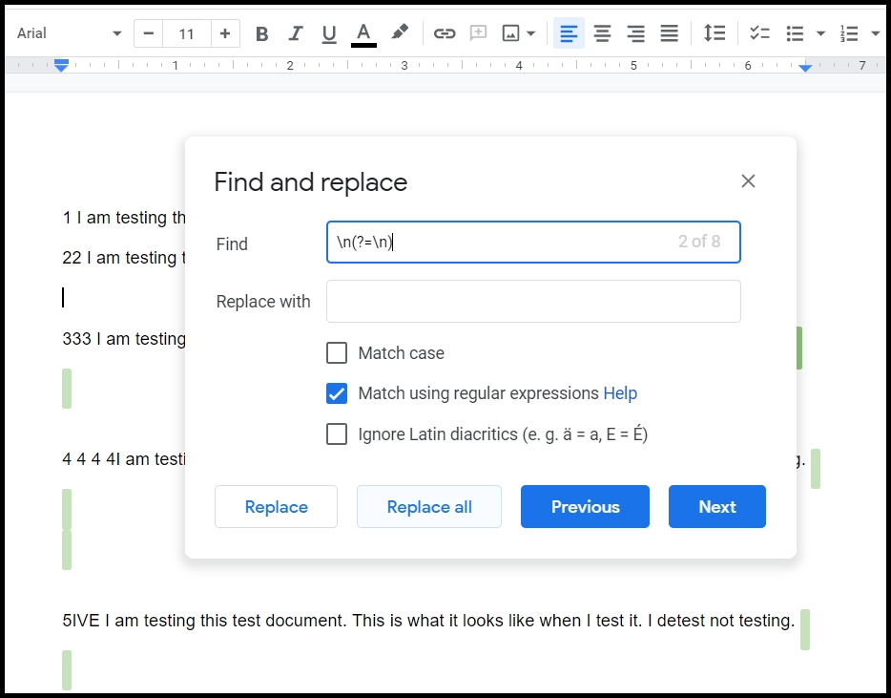Apply underline to text
This screenshot has width=891, height=698.
tap(328, 32)
